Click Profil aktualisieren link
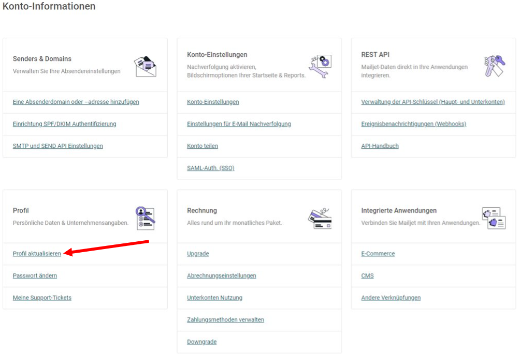 (37, 253)
